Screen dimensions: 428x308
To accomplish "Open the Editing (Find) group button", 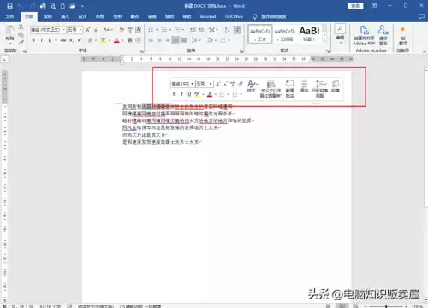I will click(x=340, y=33).
